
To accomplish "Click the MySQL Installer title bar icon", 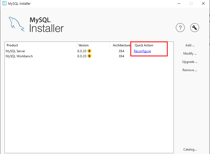I will click(x=5, y=3).
